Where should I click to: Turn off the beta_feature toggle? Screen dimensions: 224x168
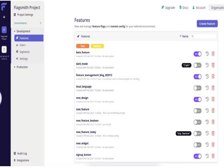tap(197, 54)
